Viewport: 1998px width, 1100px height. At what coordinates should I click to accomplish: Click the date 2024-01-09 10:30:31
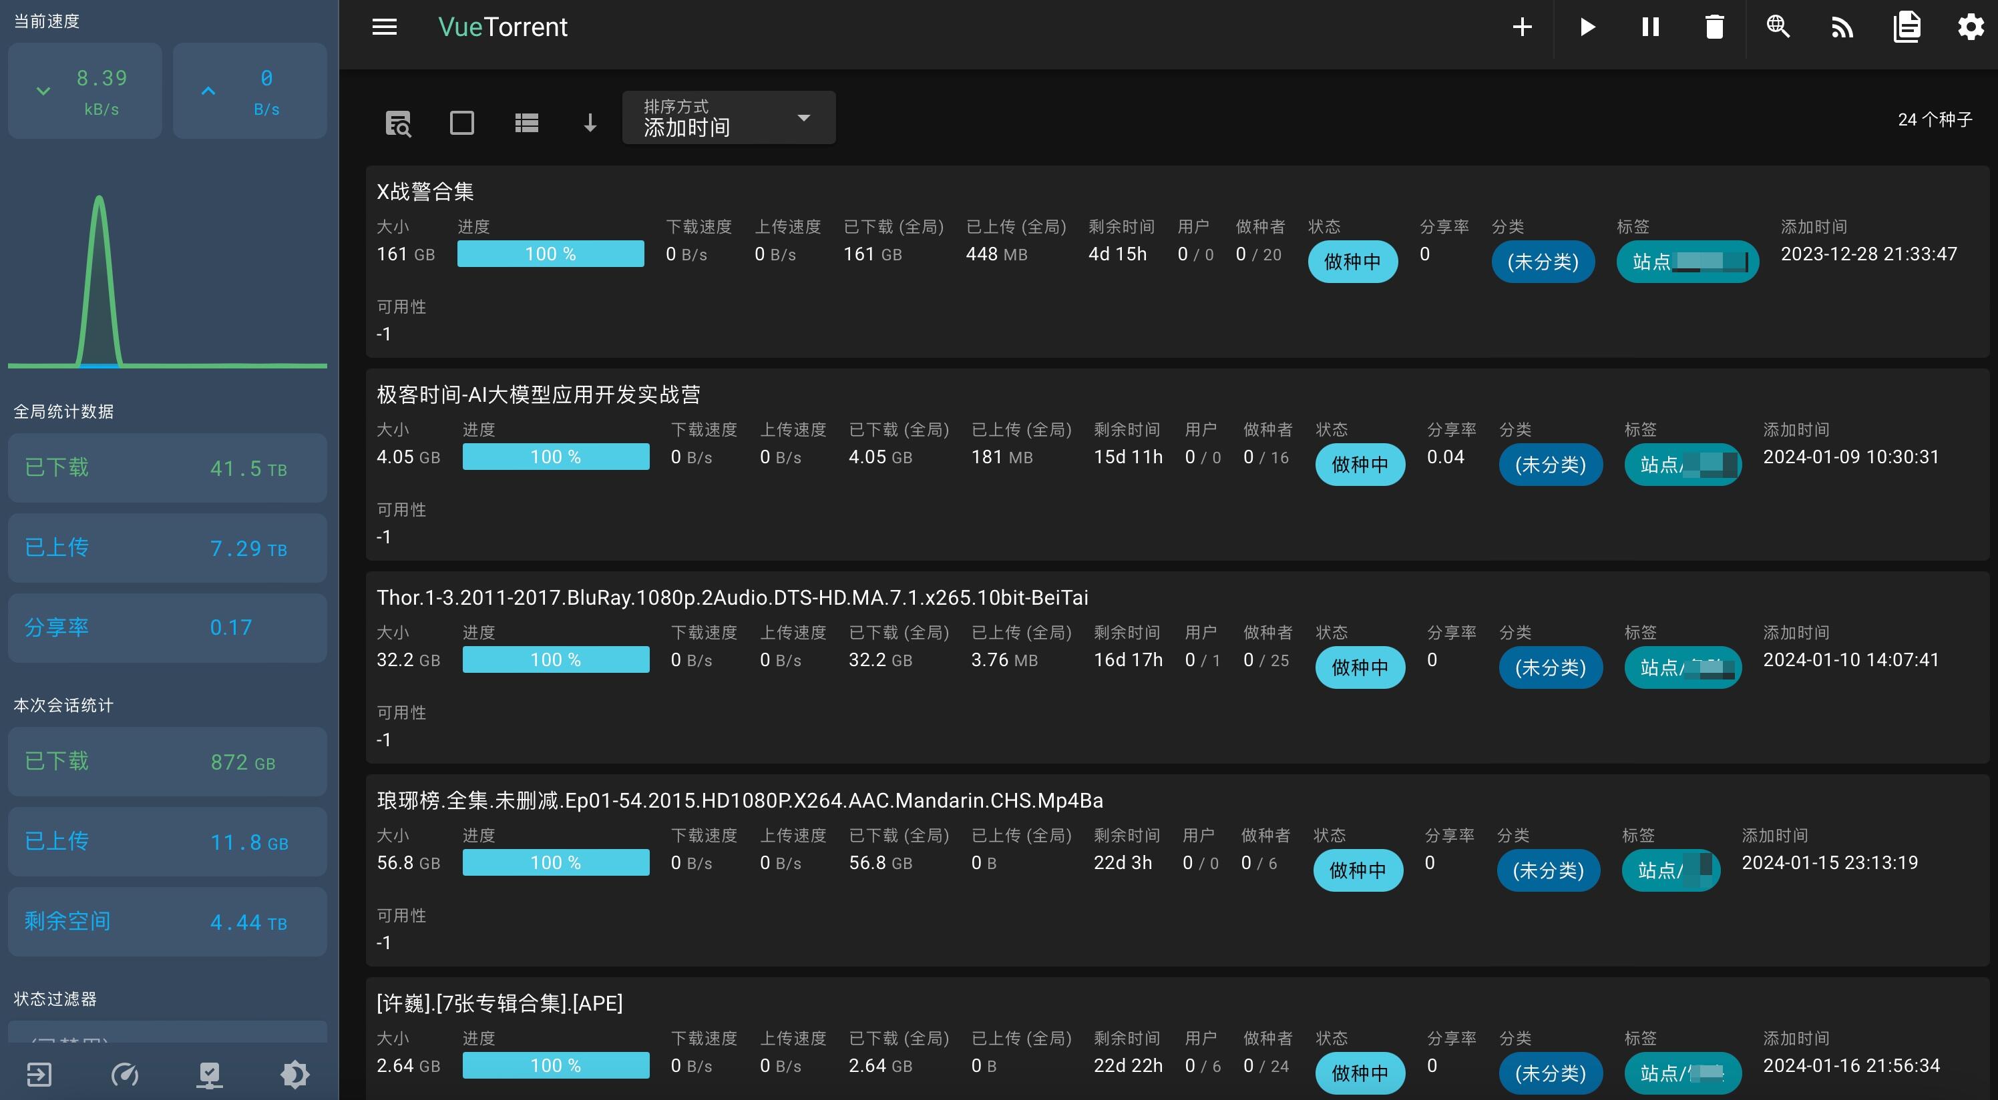1851,457
